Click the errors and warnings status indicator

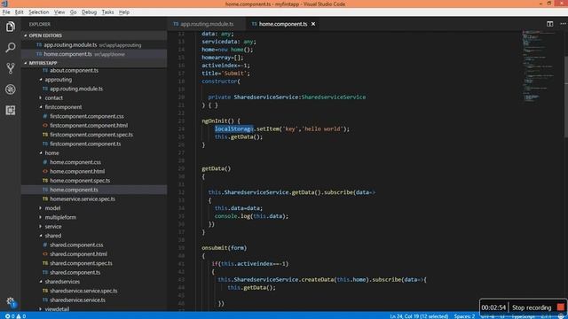click(x=15, y=316)
